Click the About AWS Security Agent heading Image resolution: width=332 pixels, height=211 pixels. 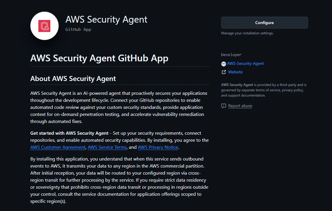click(73, 79)
